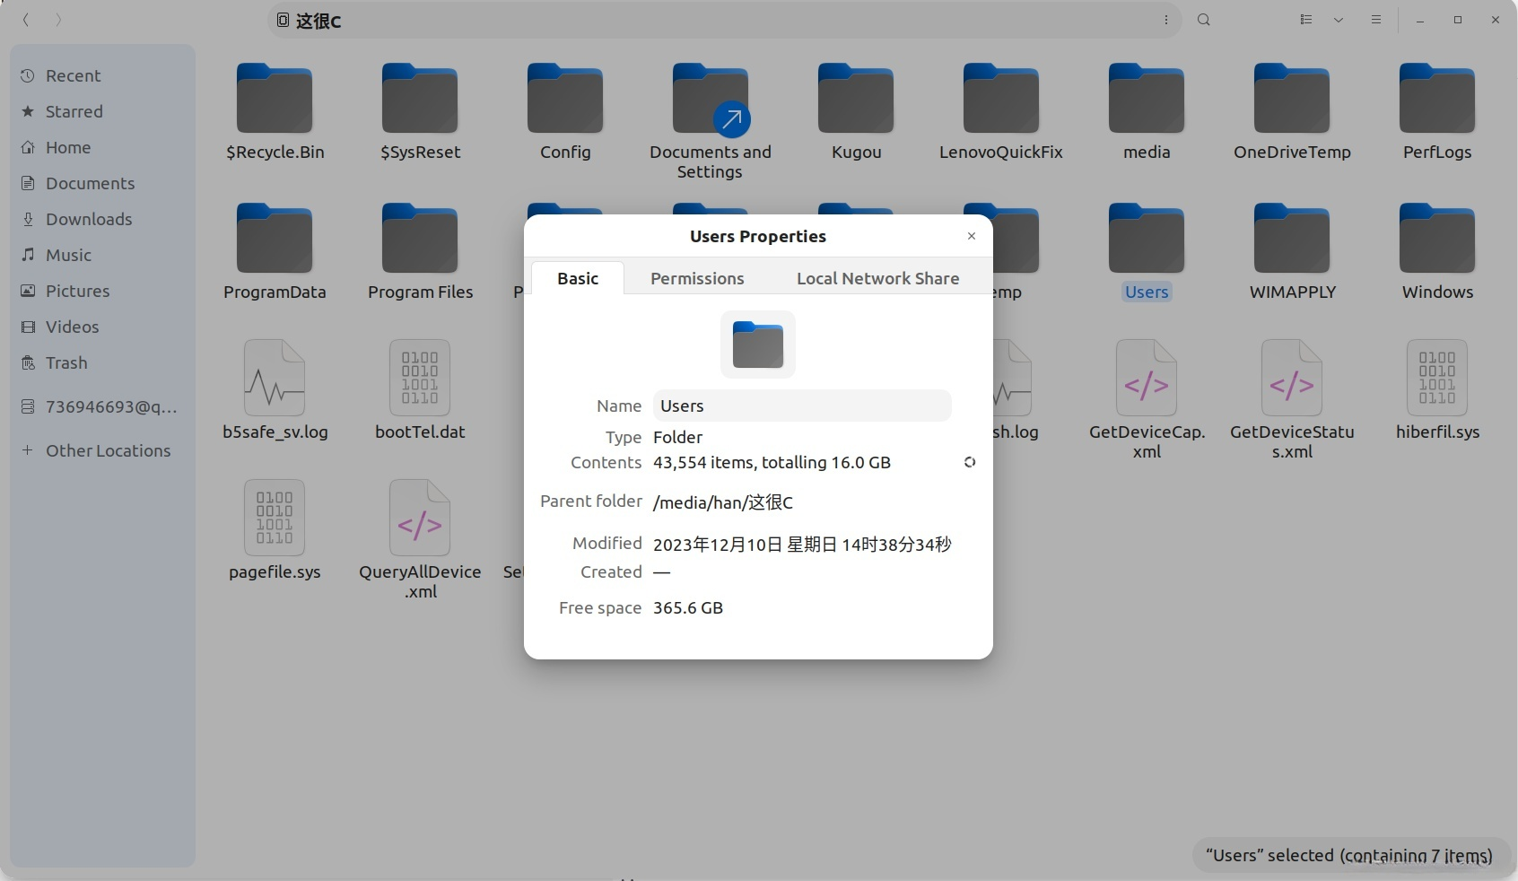Open path bar three-dot options menu
This screenshot has width=1518, height=881.
[1166, 20]
